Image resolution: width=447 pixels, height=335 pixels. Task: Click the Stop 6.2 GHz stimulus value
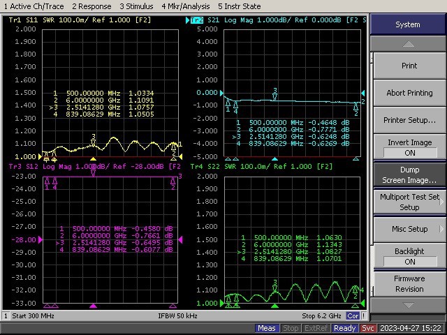click(x=321, y=316)
